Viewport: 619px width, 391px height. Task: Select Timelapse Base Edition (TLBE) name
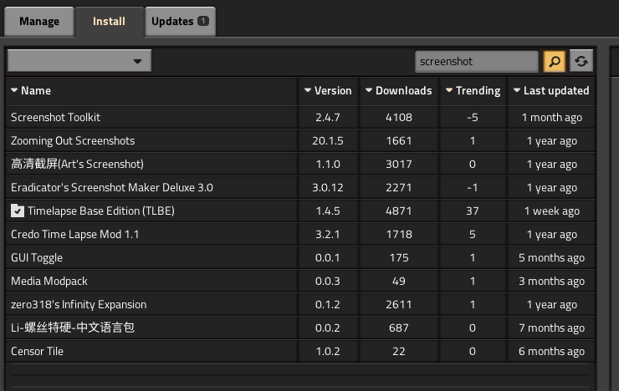(101, 211)
